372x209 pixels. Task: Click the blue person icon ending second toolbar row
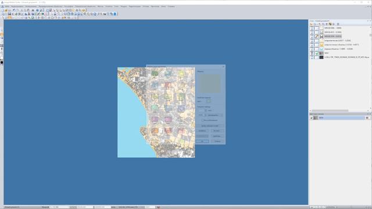point(115,14)
